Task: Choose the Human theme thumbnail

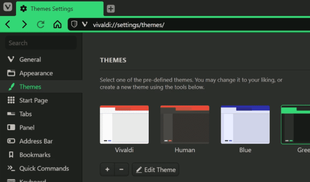Action: 185,125
